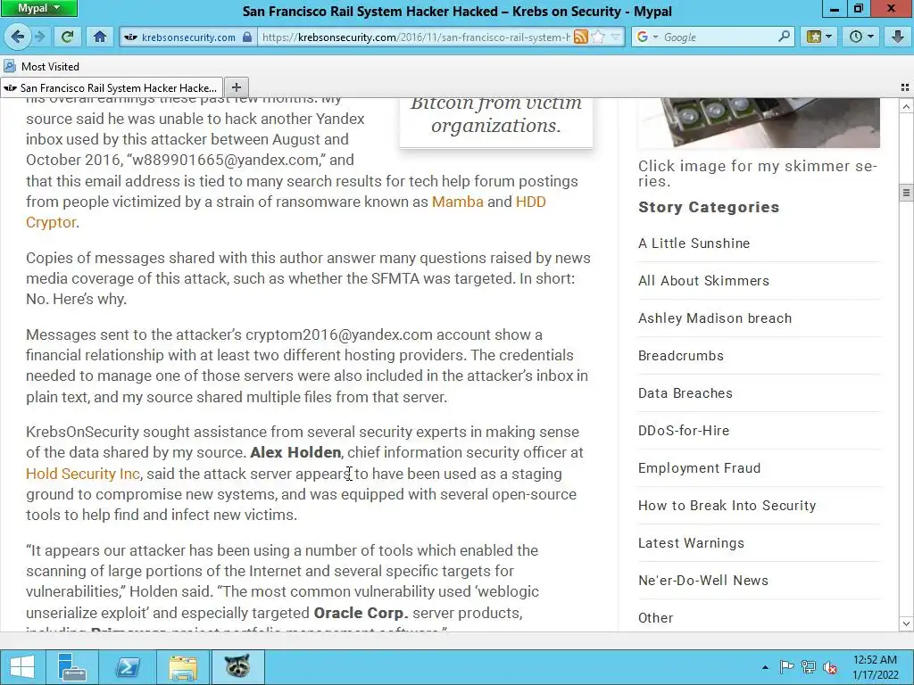The image size is (914, 685).
Task: Open Server Manager from taskbar
Action: click(x=72, y=667)
